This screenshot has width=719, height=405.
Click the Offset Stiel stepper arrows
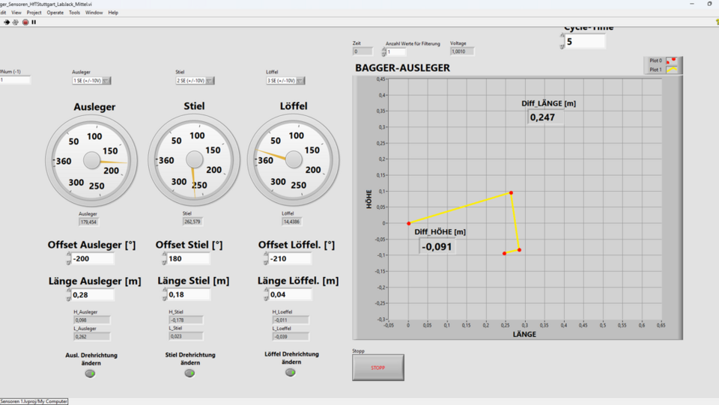(164, 258)
